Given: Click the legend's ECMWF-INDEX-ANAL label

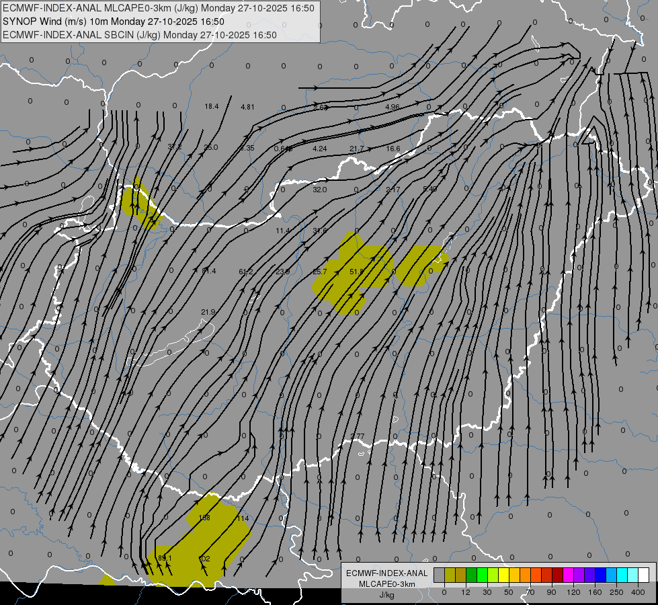Looking at the screenshot, I should tap(387, 573).
